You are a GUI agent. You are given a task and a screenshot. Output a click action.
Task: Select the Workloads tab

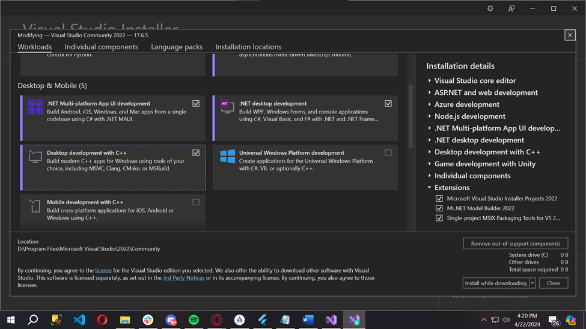tap(35, 47)
